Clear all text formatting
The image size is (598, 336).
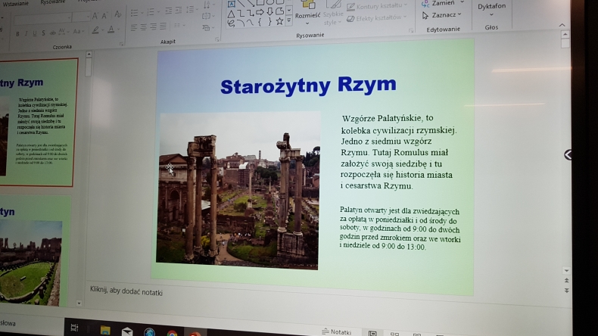tap(118, 14)
